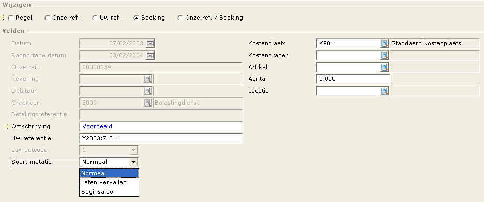
Task: Open the Datum calendar picker icon
Action: [x=150, y=44]
